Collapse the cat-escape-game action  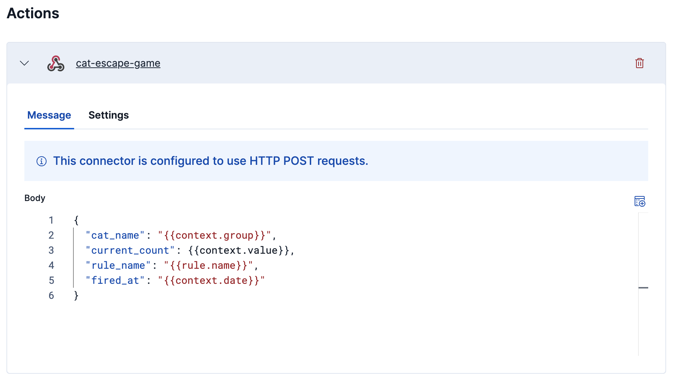coord(24,63)
